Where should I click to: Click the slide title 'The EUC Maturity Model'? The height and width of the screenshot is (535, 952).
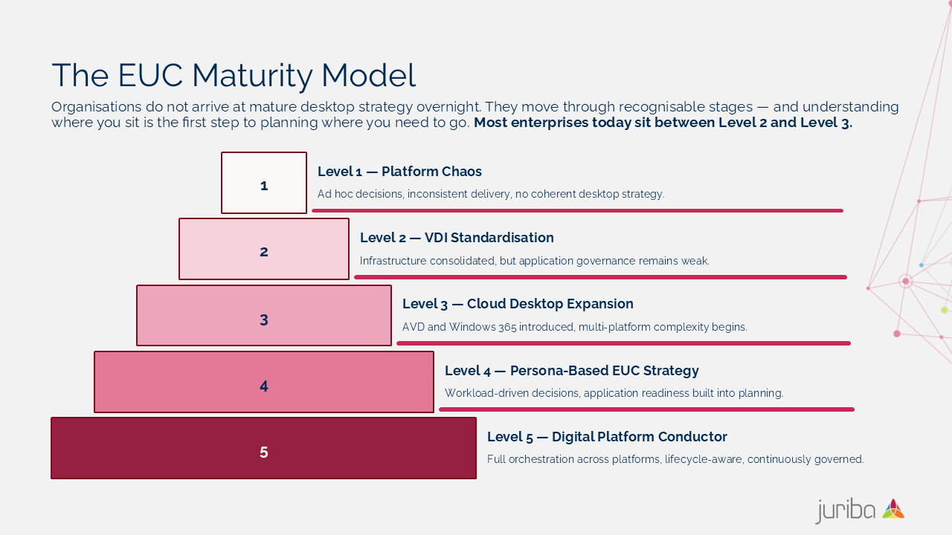[x=234, y=75]
